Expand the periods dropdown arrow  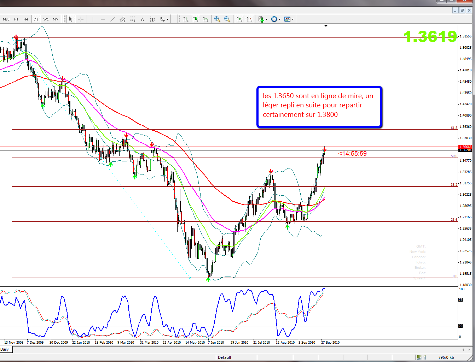[x=280, y=19]
